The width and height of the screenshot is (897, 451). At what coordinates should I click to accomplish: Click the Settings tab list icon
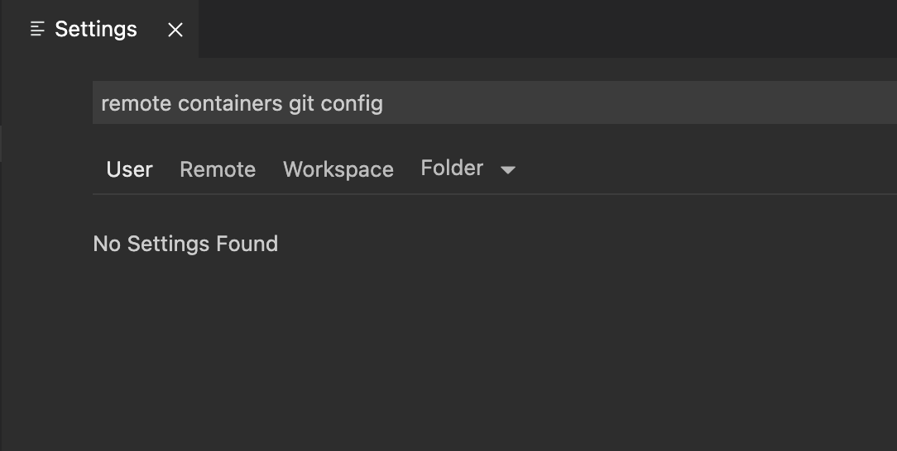pyautogui.click(x=37, y=29)
